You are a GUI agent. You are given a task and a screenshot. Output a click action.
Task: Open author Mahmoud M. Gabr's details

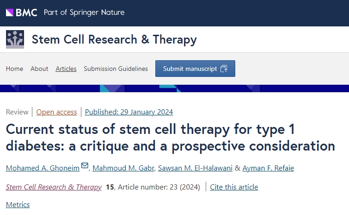(123, 168)
